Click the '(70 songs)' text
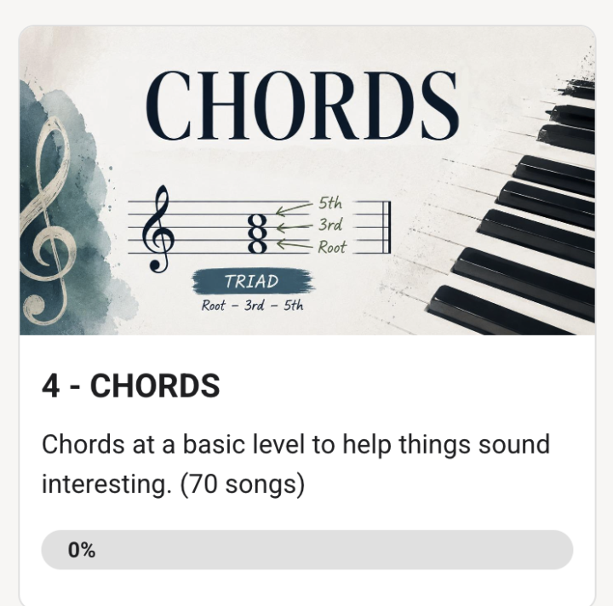The width and height of the screenshot is (613, 606). [x=243, y=483]
